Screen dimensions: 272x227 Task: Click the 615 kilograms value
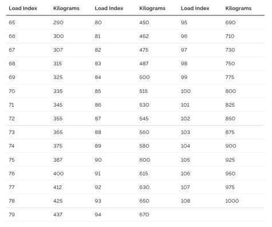click(144, 174)
